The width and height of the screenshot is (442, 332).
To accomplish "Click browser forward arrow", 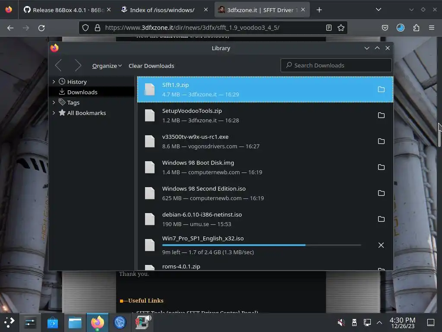I will [x=26, y=28].
